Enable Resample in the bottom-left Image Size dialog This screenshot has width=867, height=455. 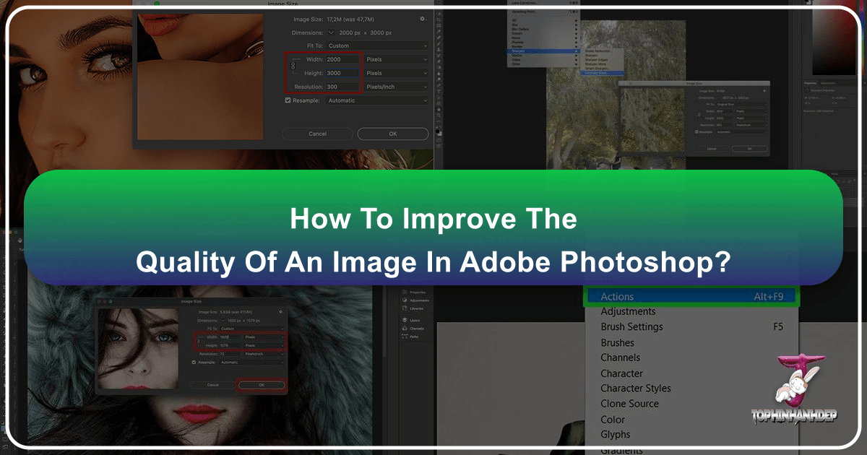(194, 363)
